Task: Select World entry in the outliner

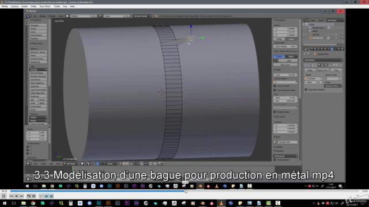Action: [315, 31]
